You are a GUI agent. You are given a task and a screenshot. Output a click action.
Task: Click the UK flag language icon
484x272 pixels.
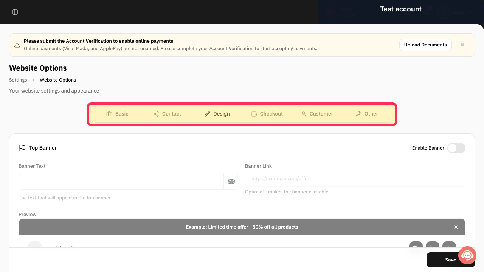[231, 181]
